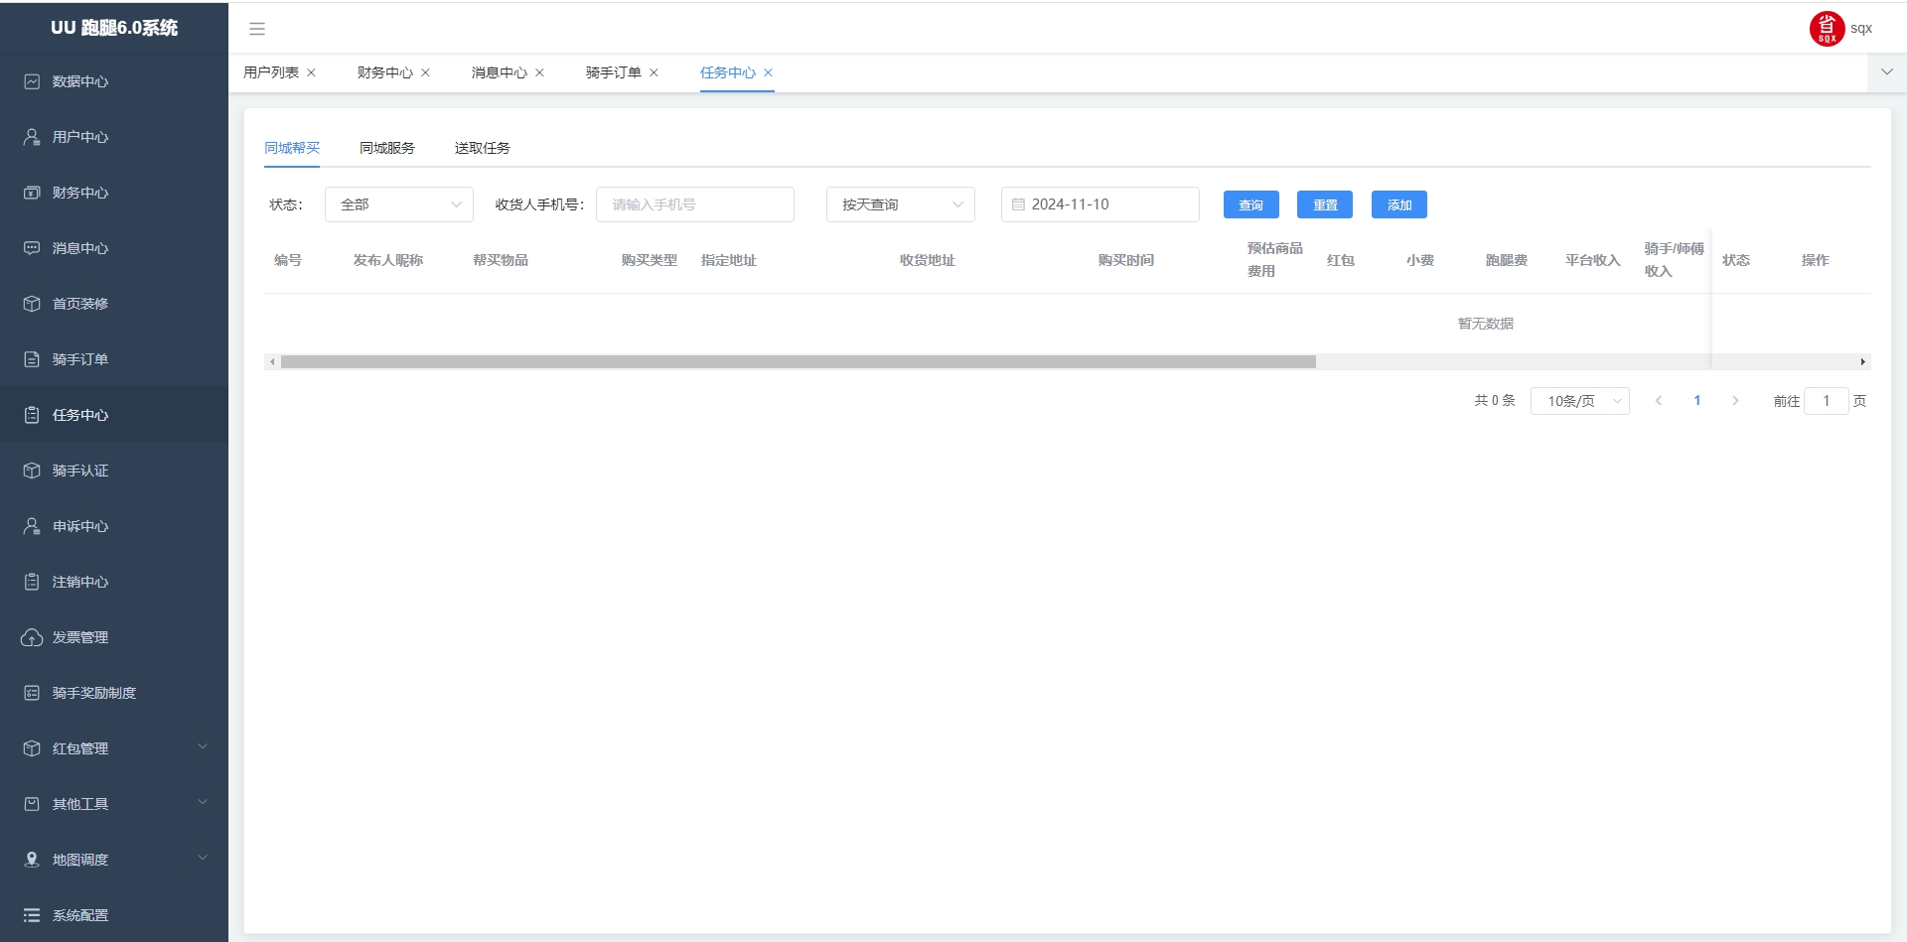1907x942 pixels.
Task: Switch to the 用户列表 tab
Action: (271, 72)
